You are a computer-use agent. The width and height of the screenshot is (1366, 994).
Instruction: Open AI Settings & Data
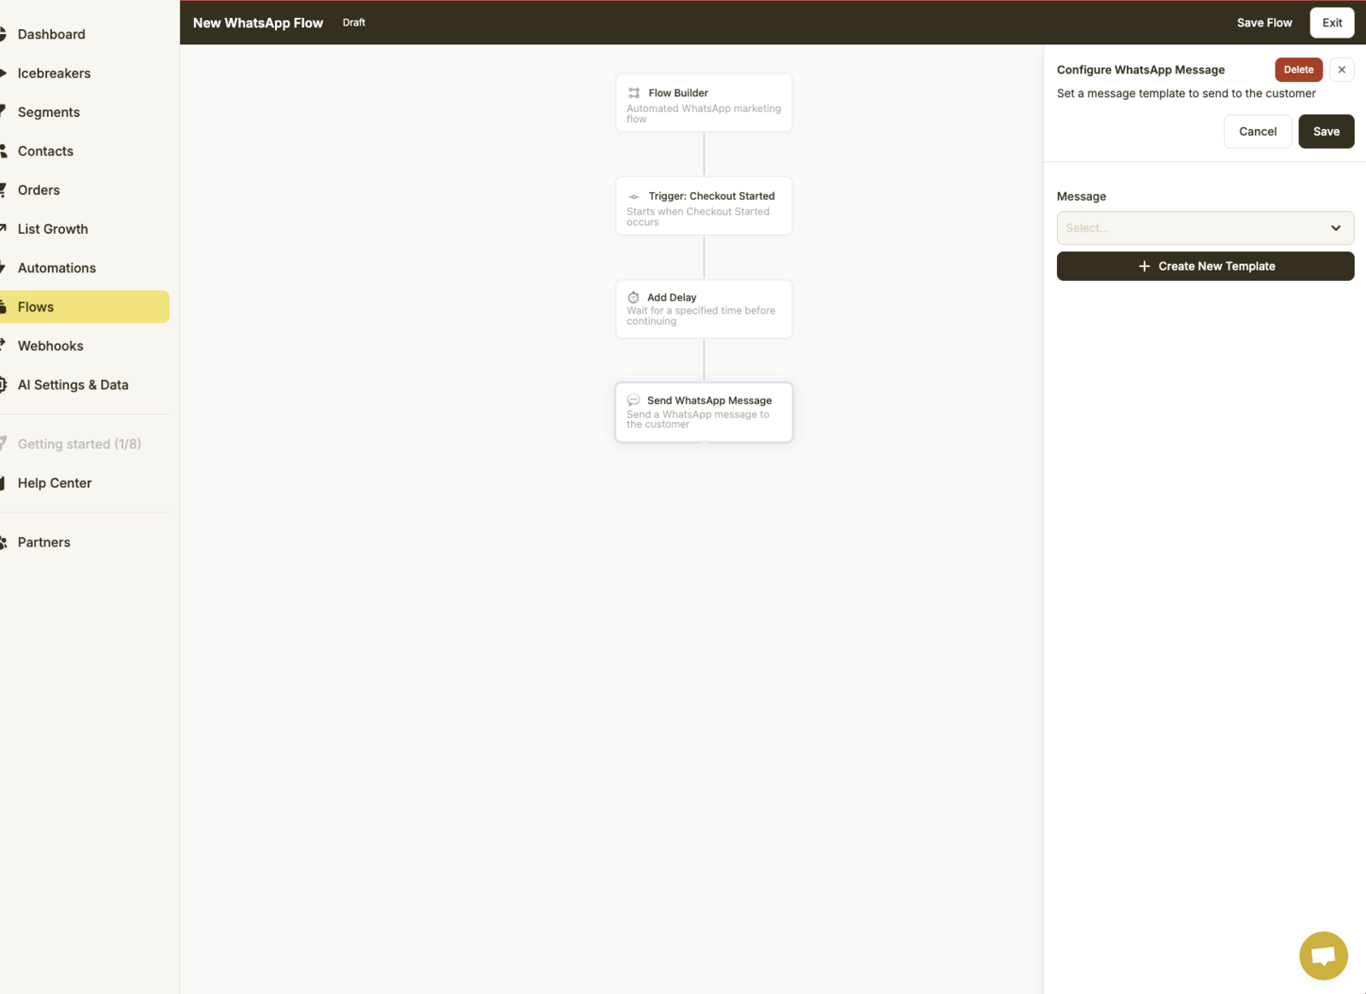coord(73,385)
